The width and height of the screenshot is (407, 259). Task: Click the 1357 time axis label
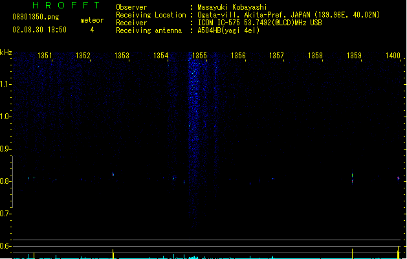277,56
